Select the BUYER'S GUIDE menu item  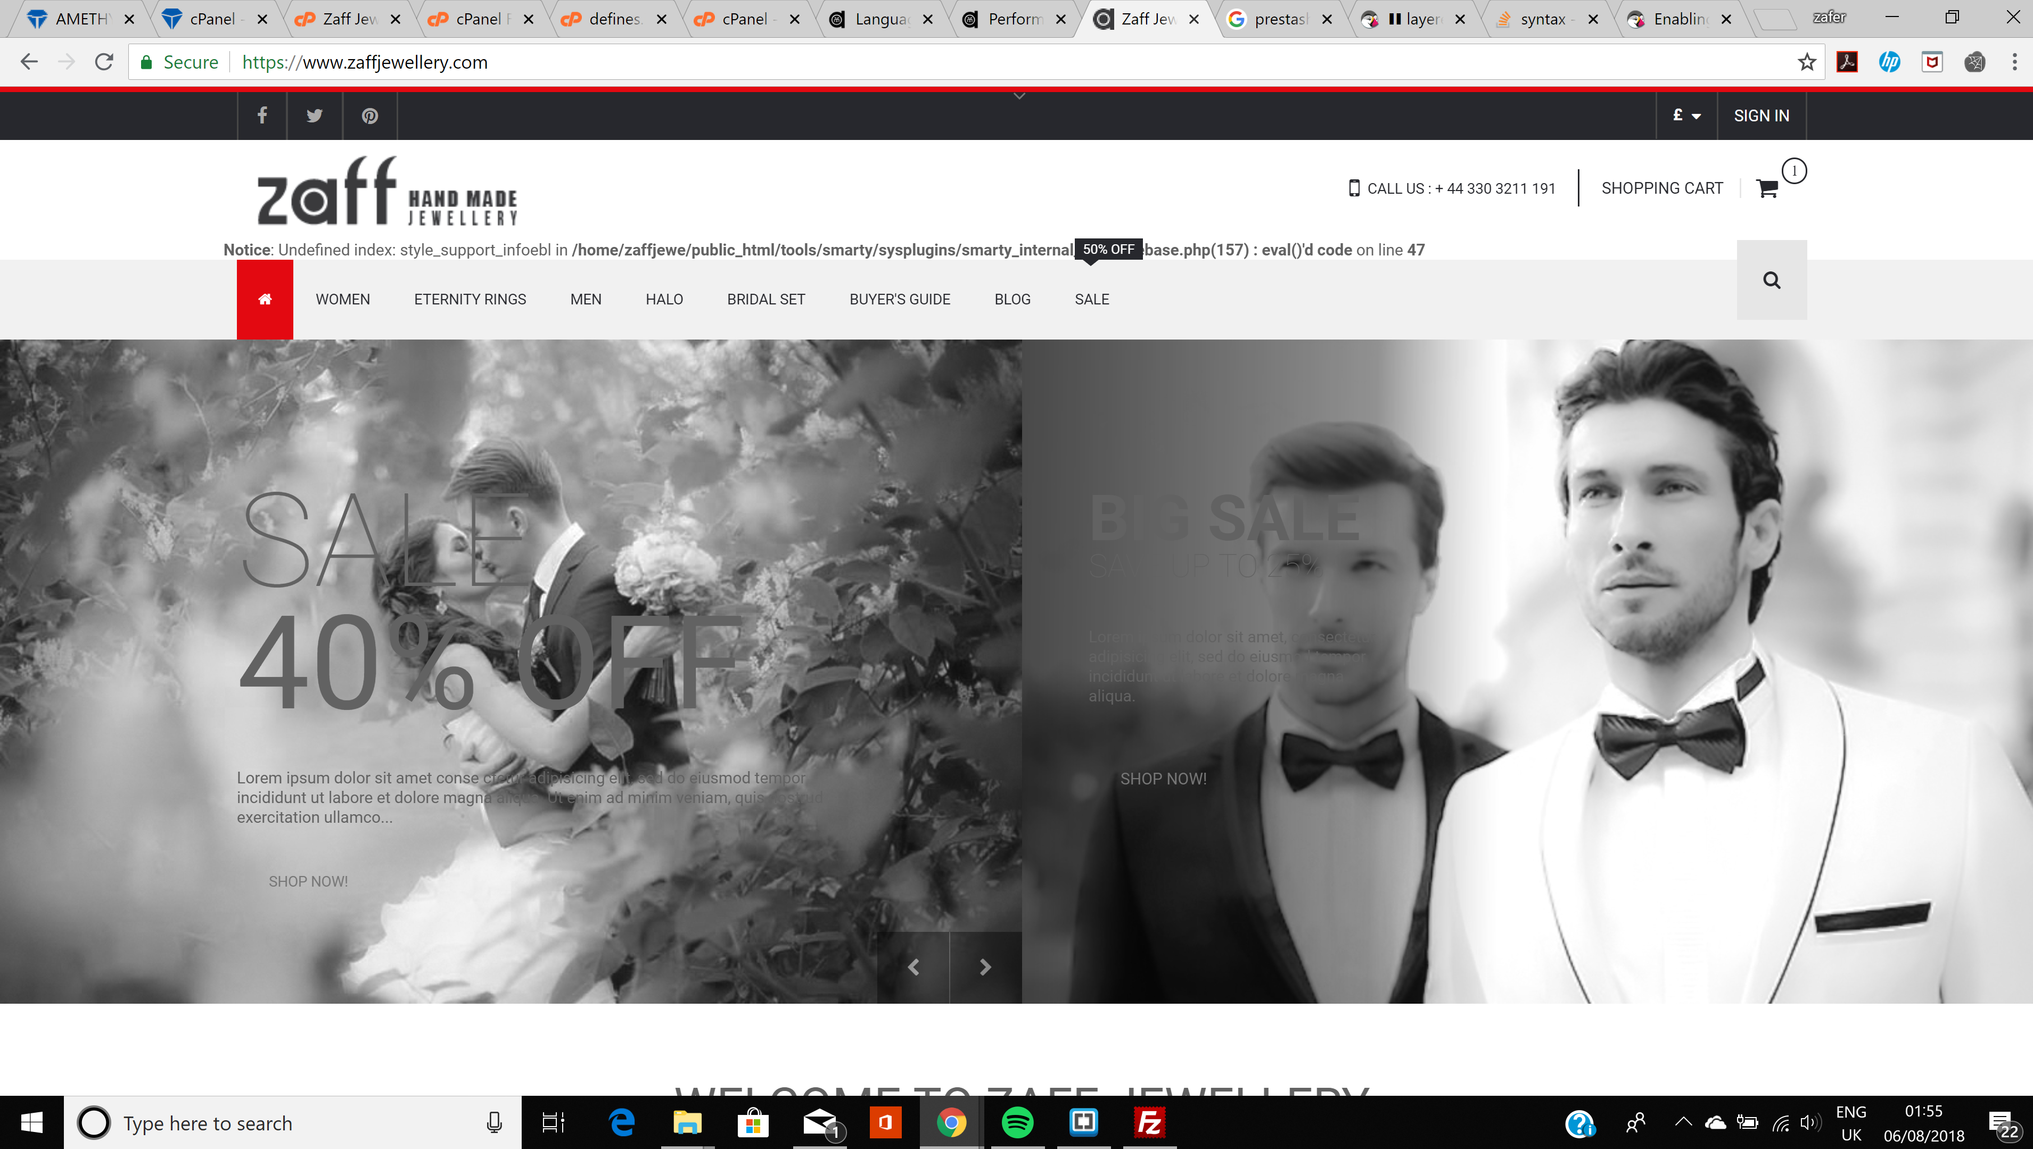pos(900,299)
